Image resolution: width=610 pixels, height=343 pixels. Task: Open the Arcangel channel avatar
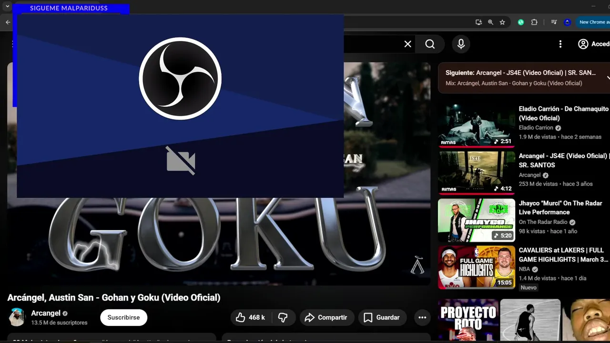tap(17, 317)
